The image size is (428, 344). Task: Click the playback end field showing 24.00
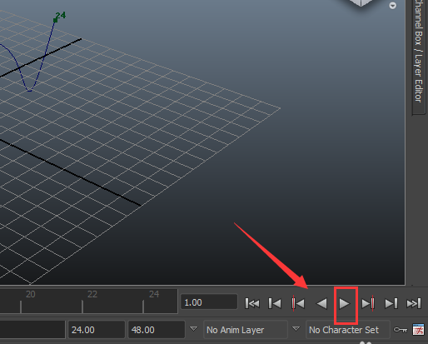[x=97, y=330]
